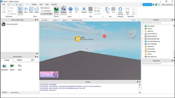The height and width of the screenshot is (98, 175).
Task: Click the Filter workspace search field
Action: point(157,23)
